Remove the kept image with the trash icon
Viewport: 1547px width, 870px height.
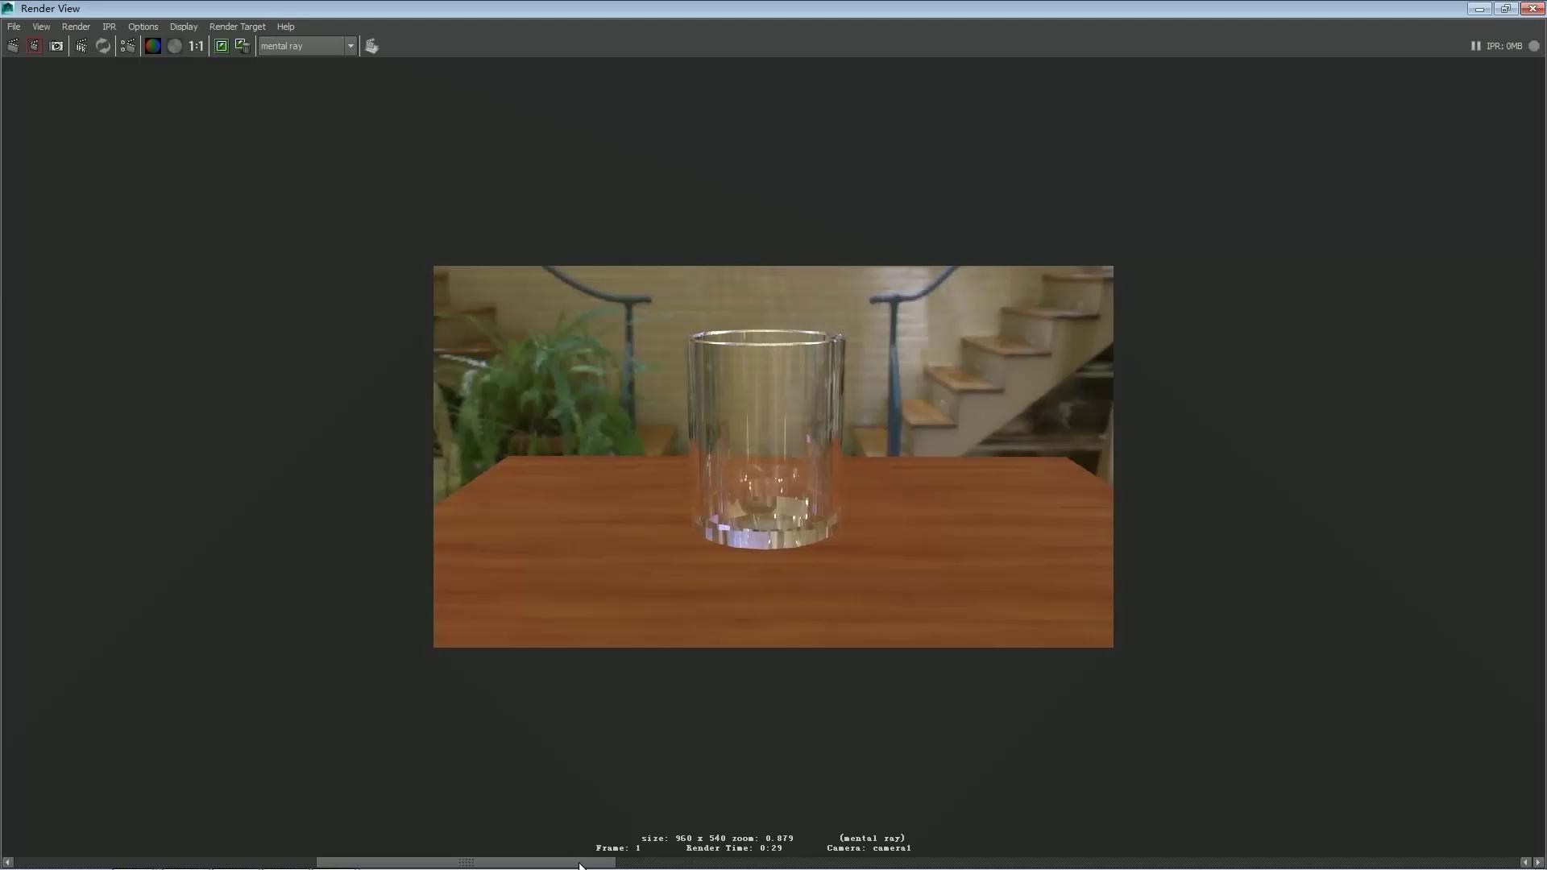(x=242, y=46)
